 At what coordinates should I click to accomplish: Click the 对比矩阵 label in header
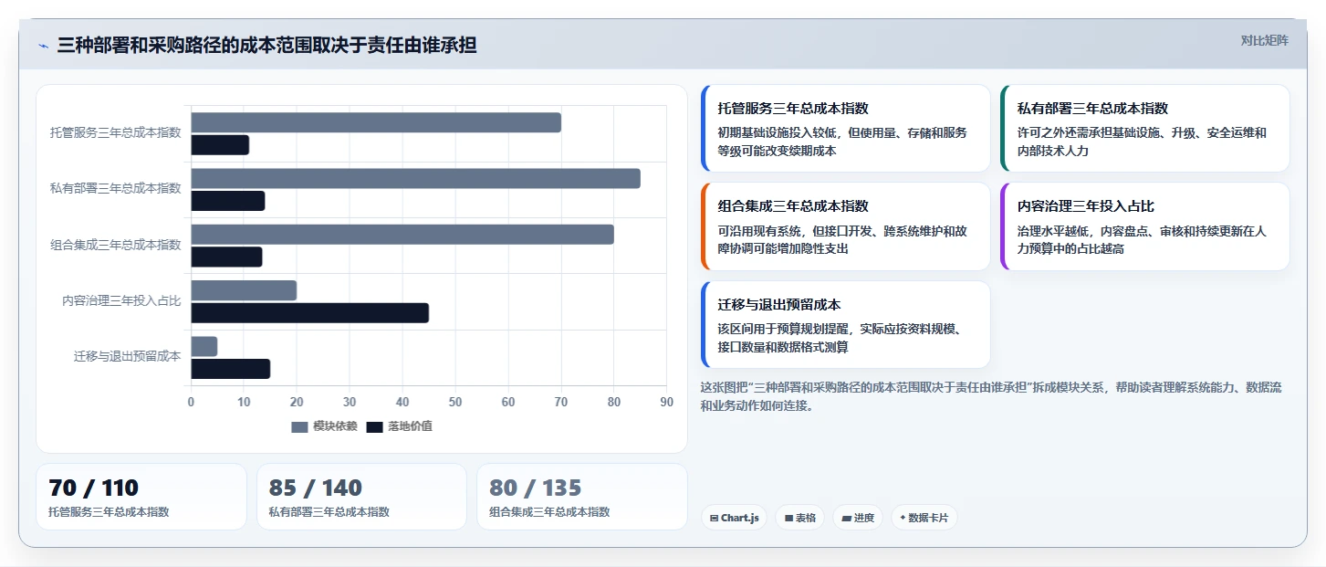pyautogui.click(x=1264, y=40)
